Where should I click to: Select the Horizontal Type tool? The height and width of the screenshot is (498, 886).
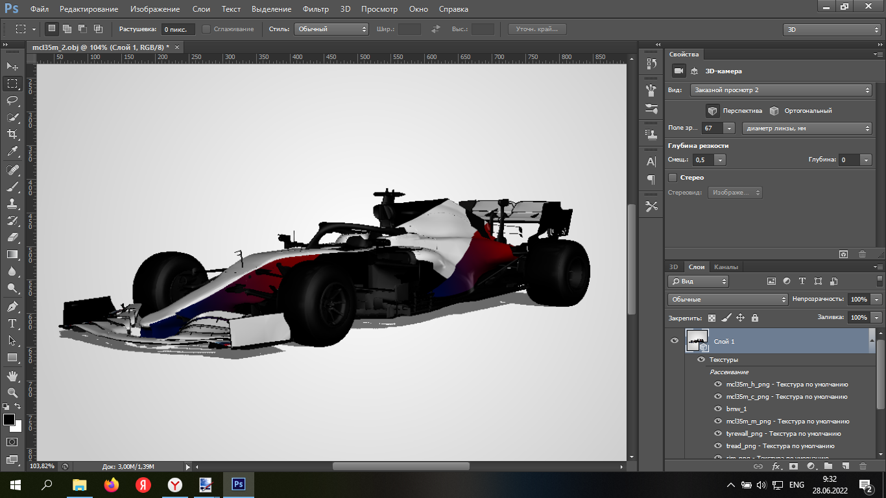pyautogui.click(x=12, y=323)
